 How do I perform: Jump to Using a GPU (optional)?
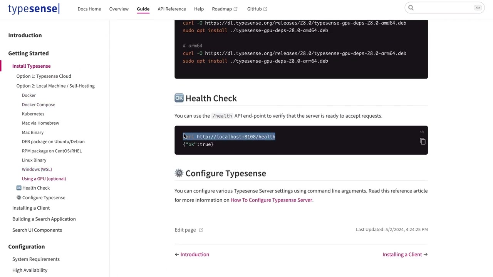pyautogui.click(x=44, y=179)
